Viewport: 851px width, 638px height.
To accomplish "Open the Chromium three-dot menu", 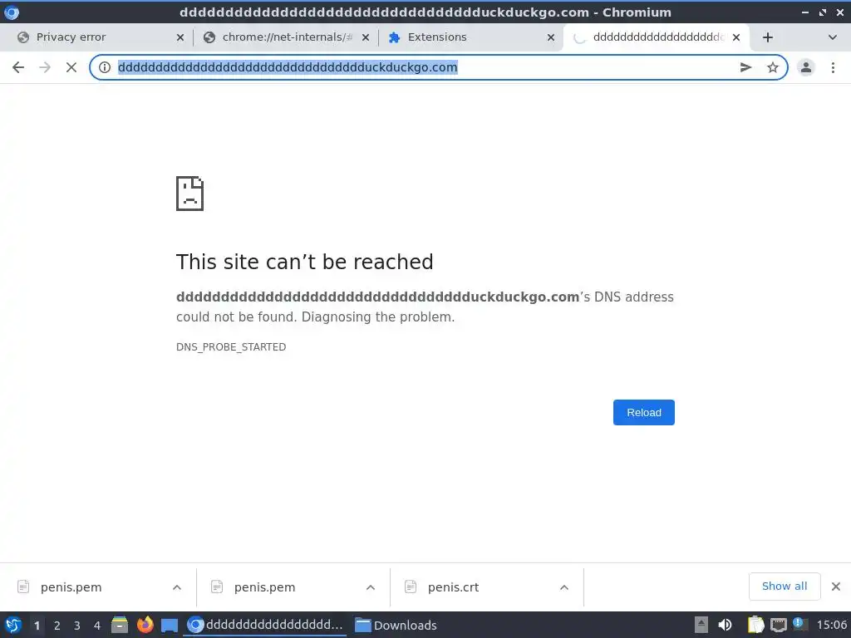I will (833, 67).
